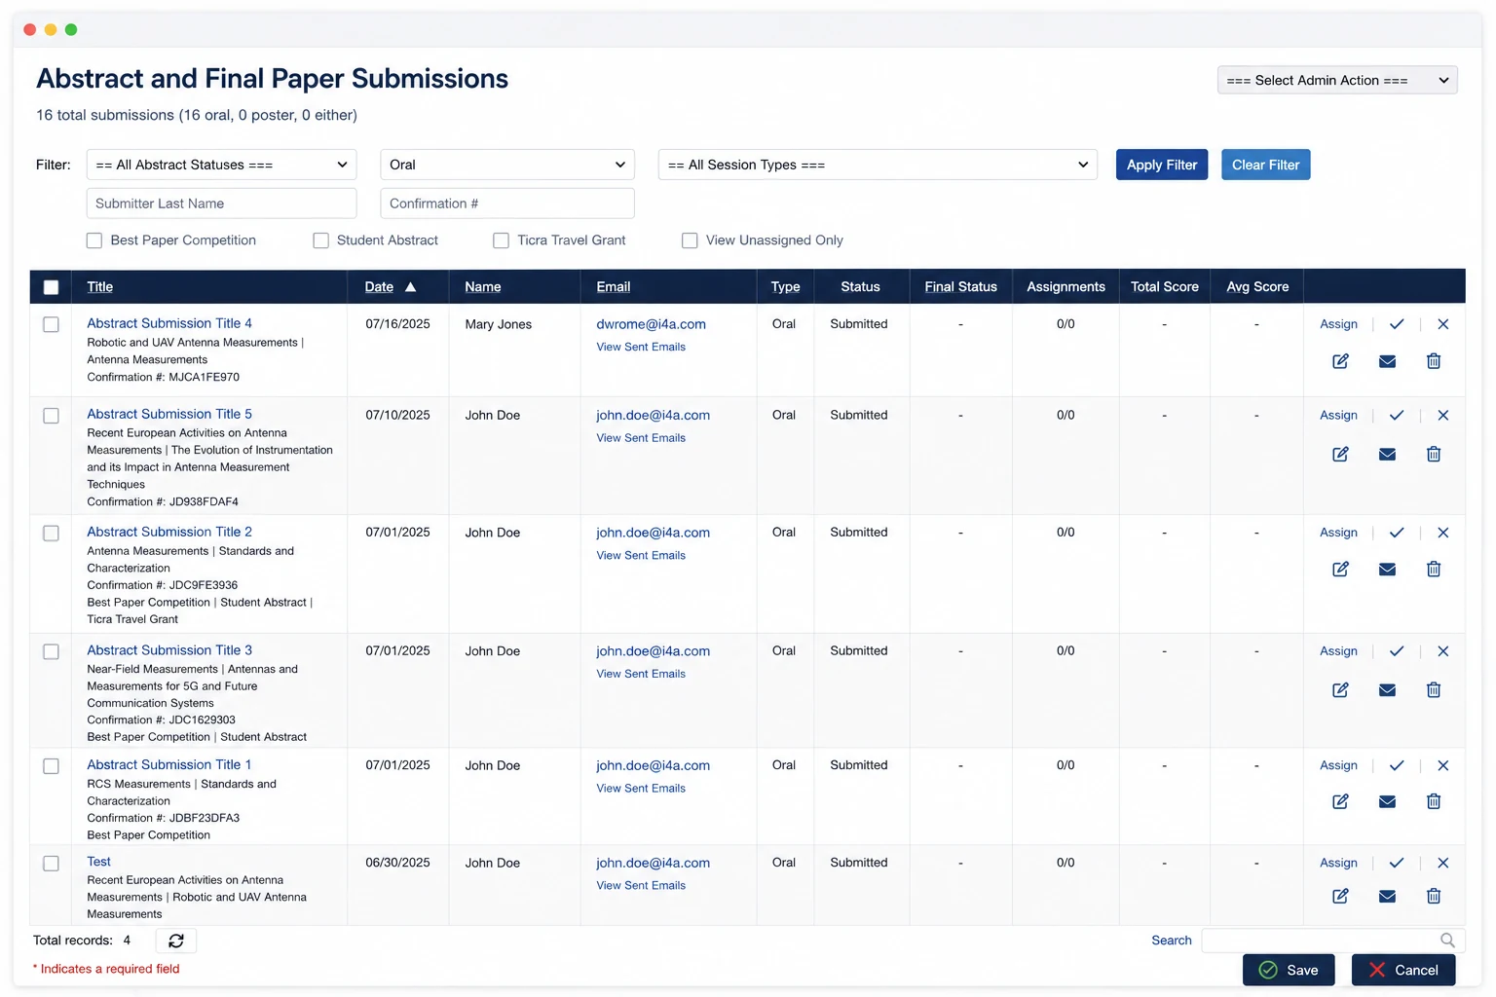Check the Student Abstract filter
The width and height of the screenshot is (1496, 997).
[320, 240]
